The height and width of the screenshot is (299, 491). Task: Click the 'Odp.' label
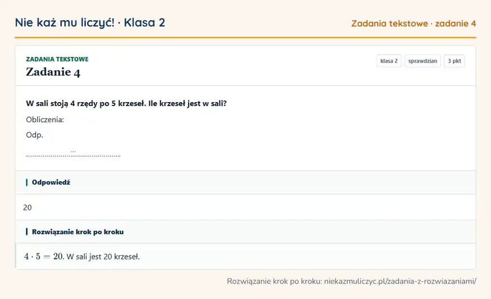(x=35, y=135)
